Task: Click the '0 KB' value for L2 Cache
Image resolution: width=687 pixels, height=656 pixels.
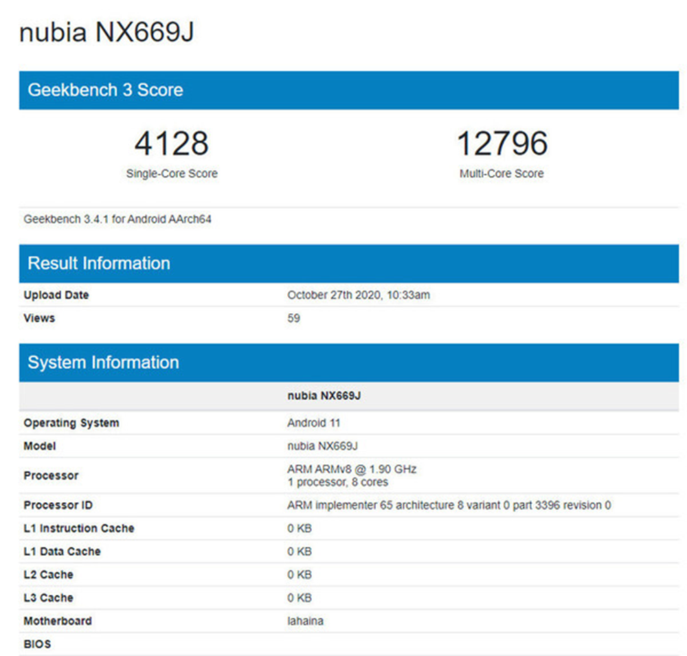Action: click(300, 575)
